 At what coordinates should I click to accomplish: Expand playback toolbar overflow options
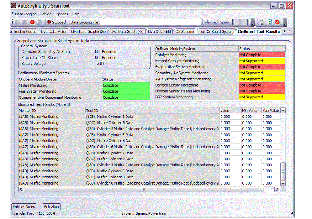(253, 23)
